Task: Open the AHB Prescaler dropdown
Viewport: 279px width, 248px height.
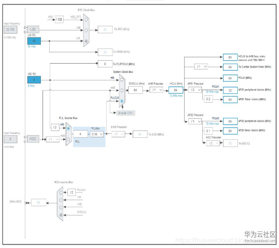Action: point(156,90)
